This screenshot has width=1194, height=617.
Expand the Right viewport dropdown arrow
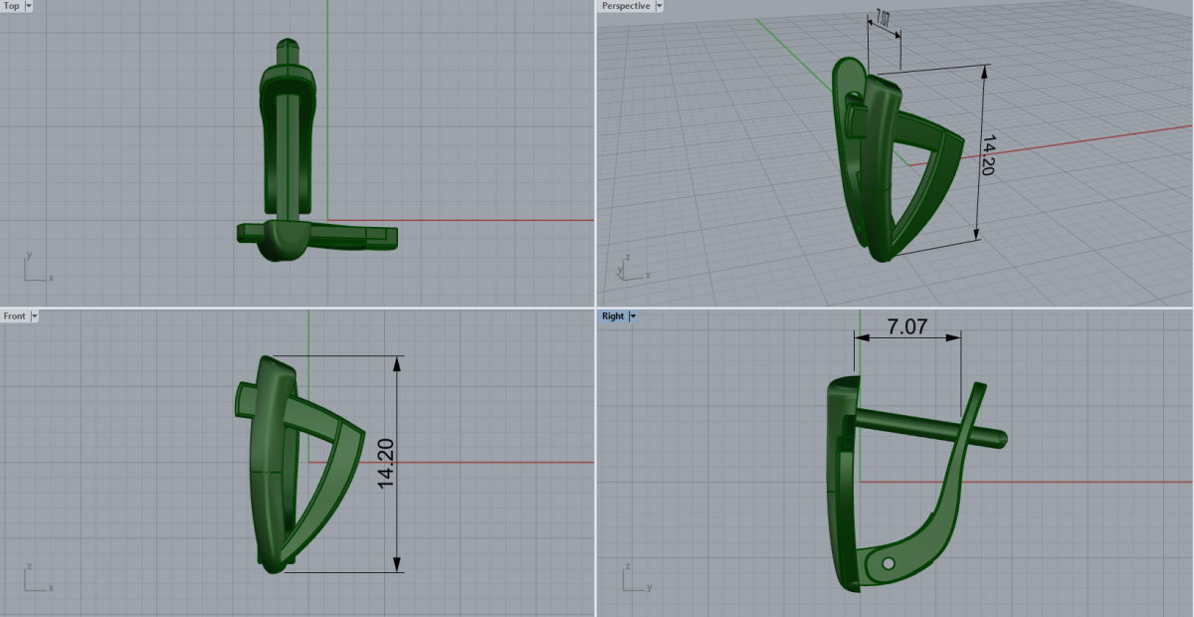click(x=633, y=315)
